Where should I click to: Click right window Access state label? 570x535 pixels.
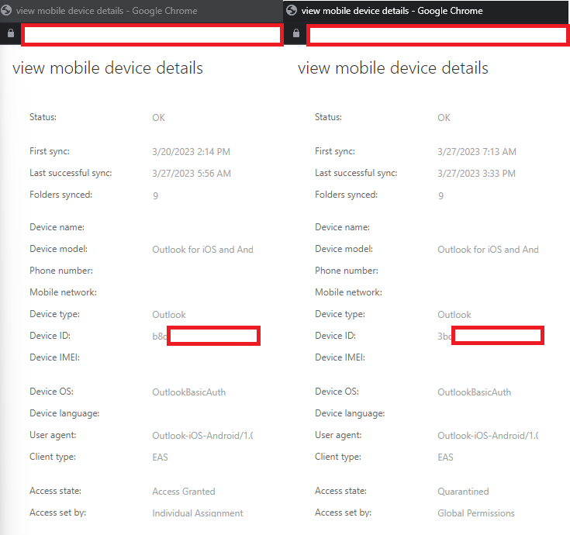coord(340,491)
